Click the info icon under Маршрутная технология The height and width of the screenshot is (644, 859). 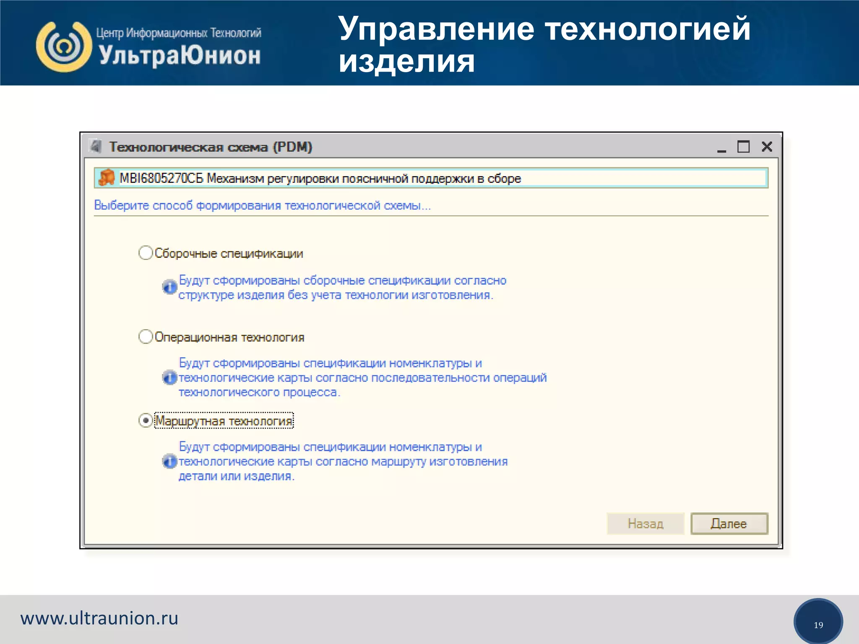[x=169, y=462]
